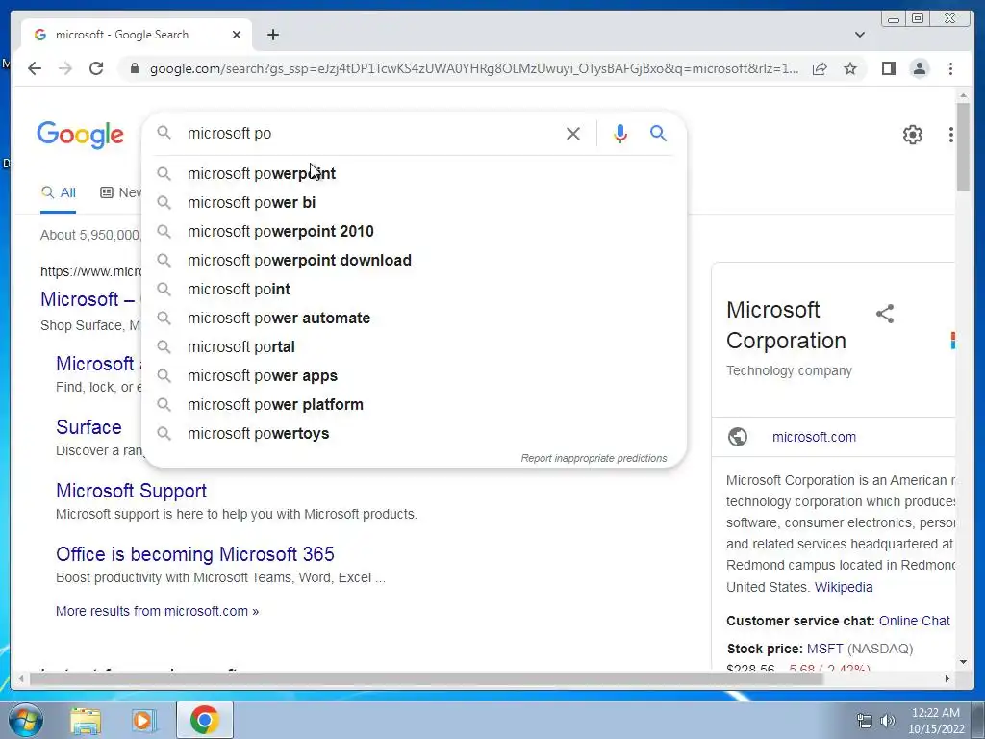Click the vertical scrollbar thumb
The image size is (985, 739).
tap(963, 146)
